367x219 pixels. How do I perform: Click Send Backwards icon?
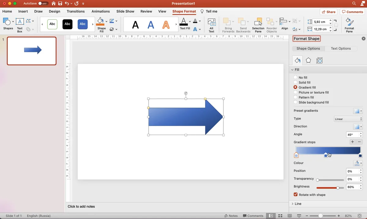pos(242,21)
